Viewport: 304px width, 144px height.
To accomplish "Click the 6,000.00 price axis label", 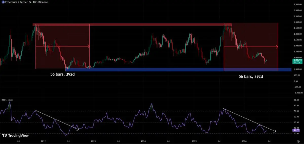I will point(297,10).
